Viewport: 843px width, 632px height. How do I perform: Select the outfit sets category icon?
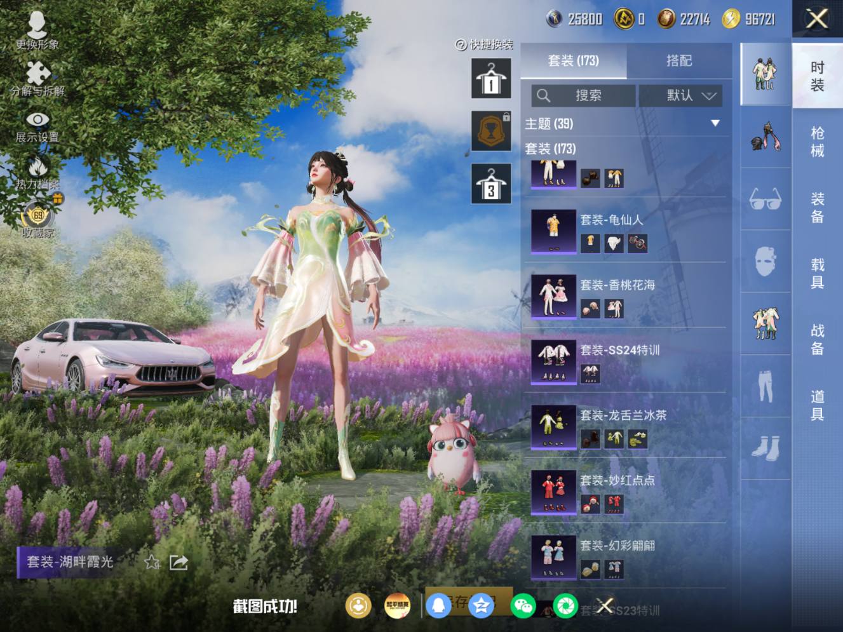point(765,74)
